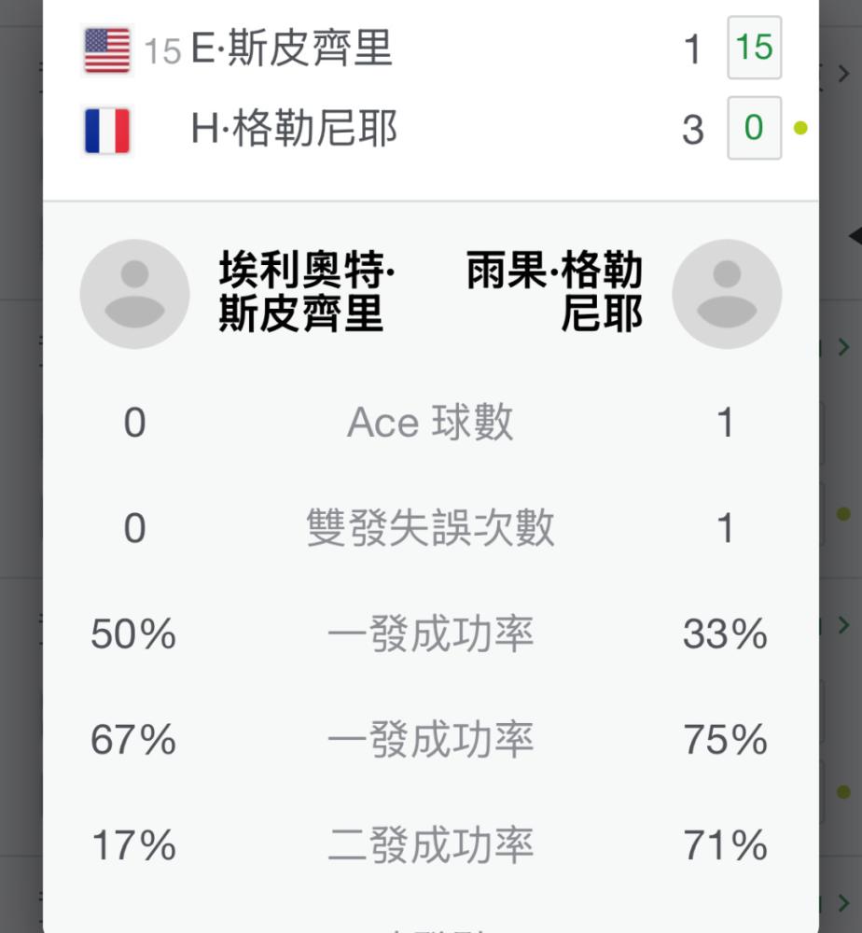Click the United States flag icon
The image size is (862, 933).
(107, 50)
